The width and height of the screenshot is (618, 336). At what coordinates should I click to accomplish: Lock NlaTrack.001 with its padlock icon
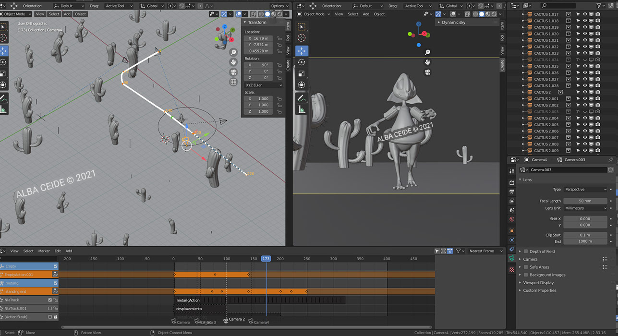(56, 309)
